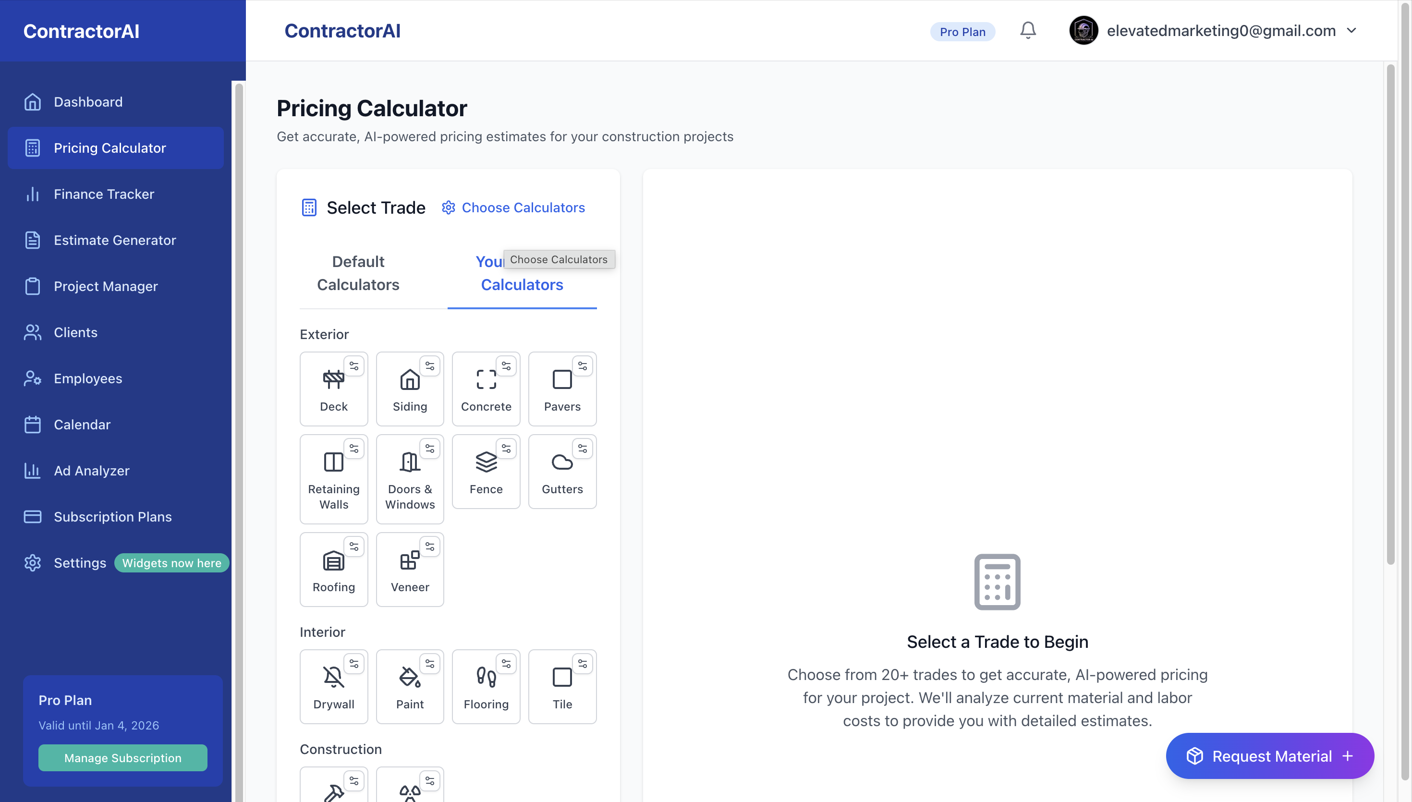This screenshot has height=802, width=1412.
Task: Expand Request Material with plus icon
Action: click(1348, 756)
